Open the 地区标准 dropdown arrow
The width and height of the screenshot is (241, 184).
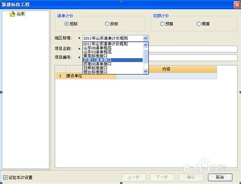click(145, 38)
